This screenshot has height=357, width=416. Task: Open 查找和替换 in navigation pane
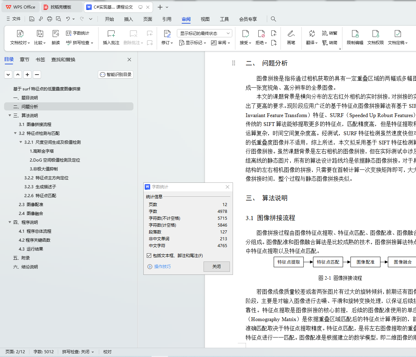(x=63, y=60)
